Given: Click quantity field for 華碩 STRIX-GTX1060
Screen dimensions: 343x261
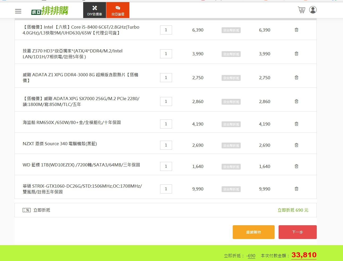Looking at the screenshot, I should [166, 189].
